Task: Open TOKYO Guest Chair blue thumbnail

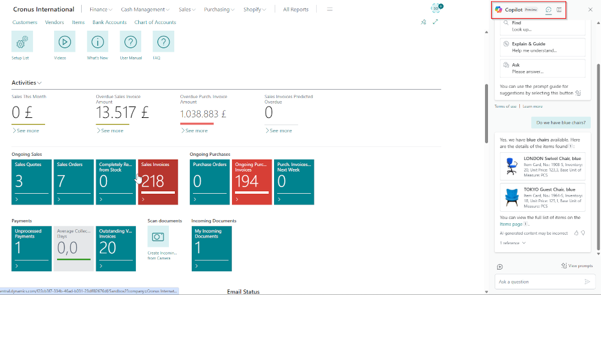Action: (511, 197)
